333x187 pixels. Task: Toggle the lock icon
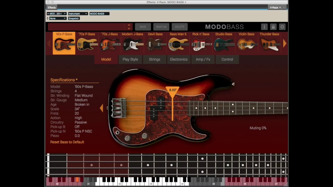pos(273,27)
